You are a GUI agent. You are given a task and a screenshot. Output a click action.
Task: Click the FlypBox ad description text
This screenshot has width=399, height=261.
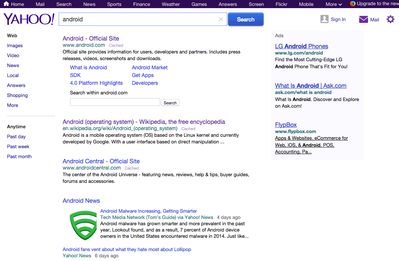coord(312,145)
